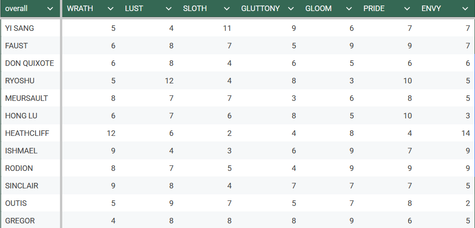The image size is (475, 228).
Task: Select the RODION row label
Action: [19, 168]
